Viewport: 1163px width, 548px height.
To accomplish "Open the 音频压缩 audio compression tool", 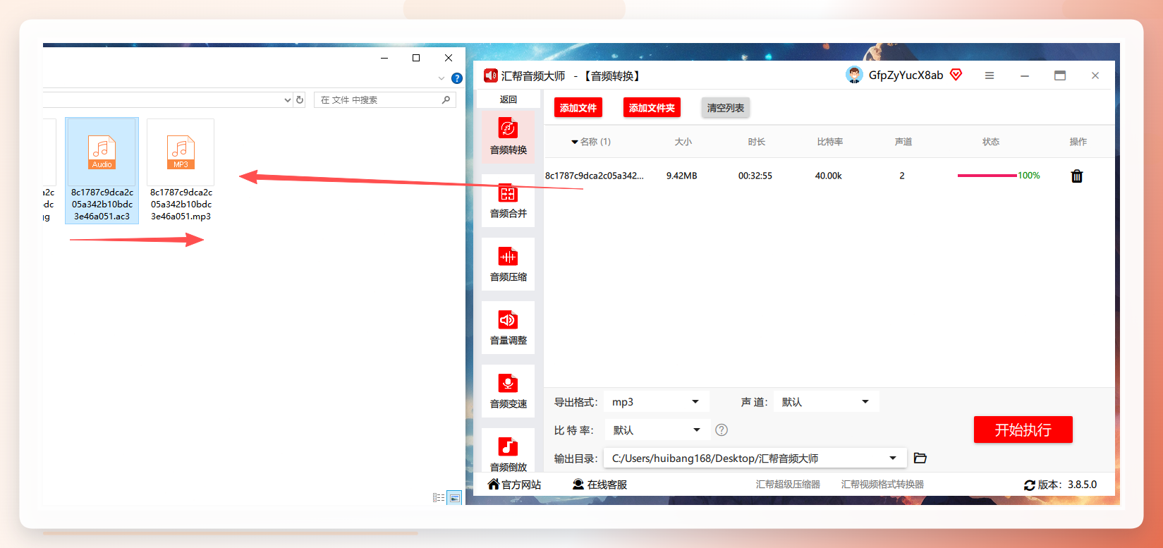I will (508, 264).
